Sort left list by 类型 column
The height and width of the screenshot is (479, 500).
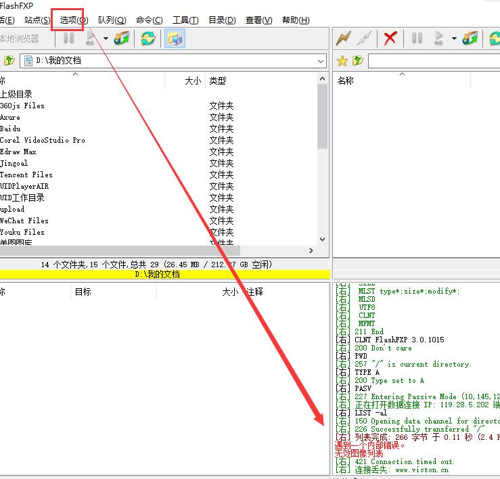coord(217,81)
